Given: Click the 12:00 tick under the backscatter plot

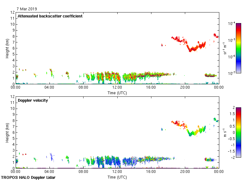Looking at the screenshot, I should [x=117, y=88].
